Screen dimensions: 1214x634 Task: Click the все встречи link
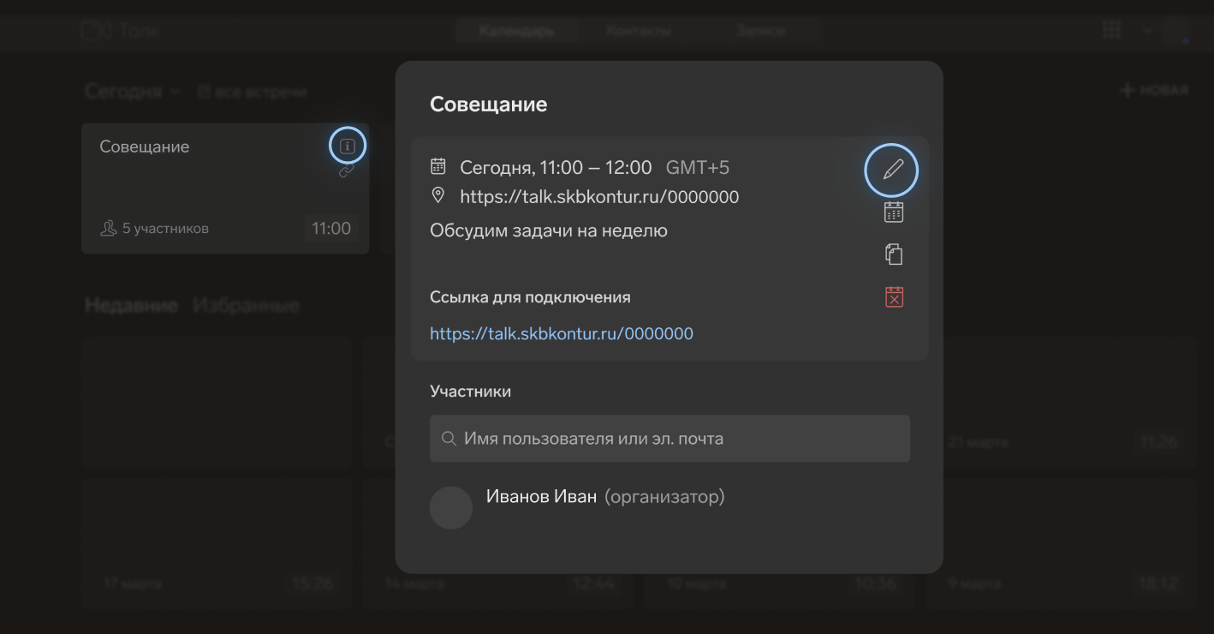252,92
